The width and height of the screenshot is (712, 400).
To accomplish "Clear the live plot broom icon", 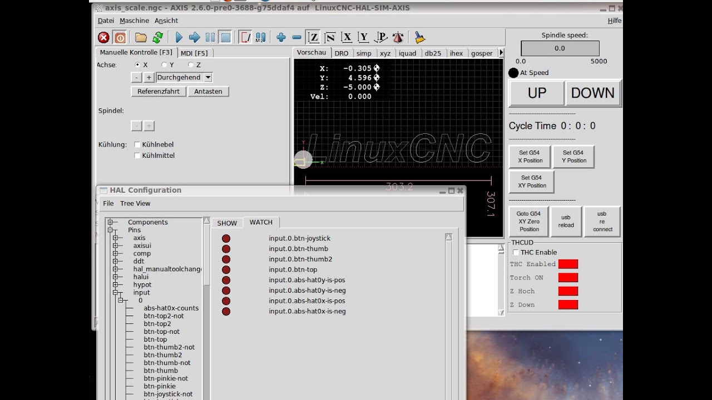I will click(420, 38).
